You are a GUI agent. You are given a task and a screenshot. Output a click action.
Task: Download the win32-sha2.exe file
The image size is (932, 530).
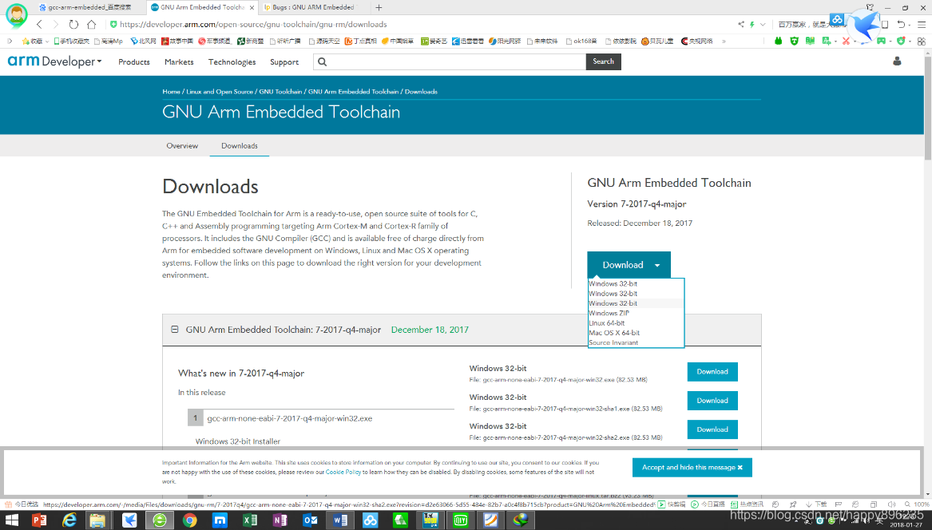[712, 429]
